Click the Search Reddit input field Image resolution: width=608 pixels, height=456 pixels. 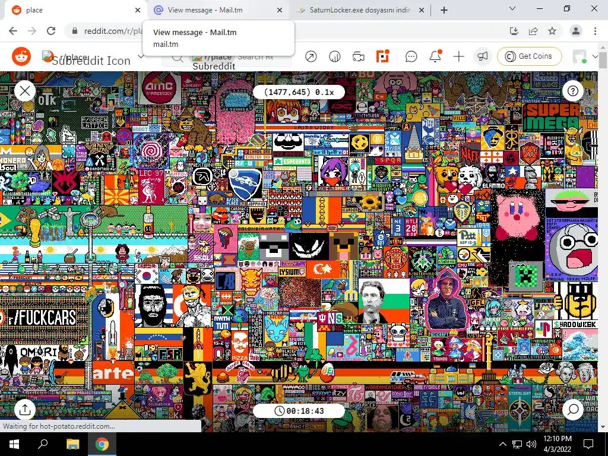pyautogui.click(x=256, y=56)
